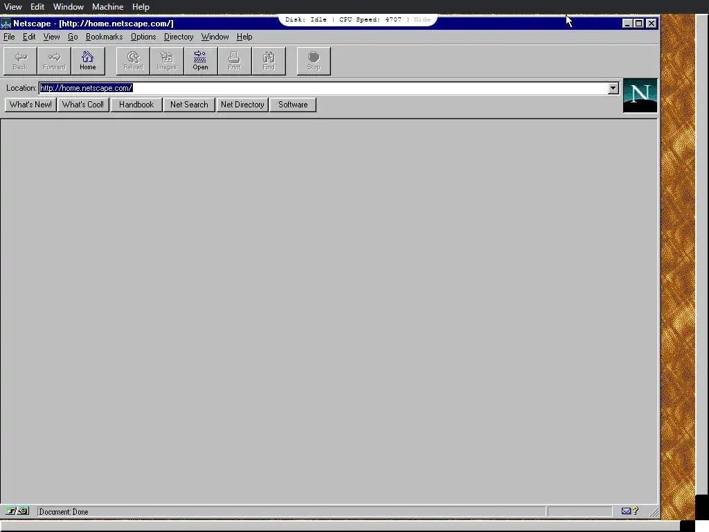Open Netscape's Help menu
709x532 pixels.
click(244, 37)
